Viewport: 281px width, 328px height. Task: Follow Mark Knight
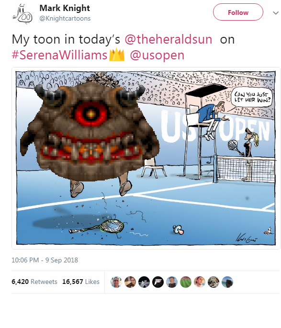(238, 12)
